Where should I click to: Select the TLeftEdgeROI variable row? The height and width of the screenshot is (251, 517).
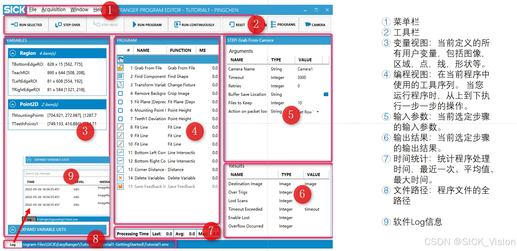coord(57,81)
